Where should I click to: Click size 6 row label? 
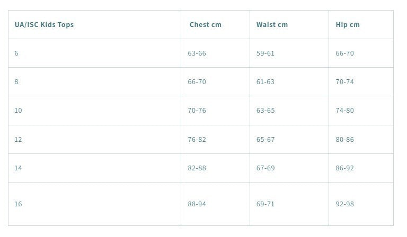[16, 53]
